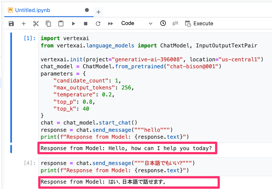Restart kernel and run all cells
272x189 pixels.
click(111, 23)
